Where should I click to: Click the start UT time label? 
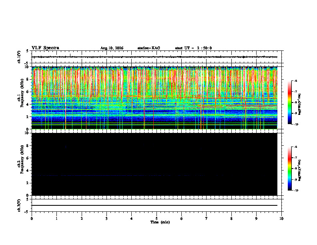193,48
